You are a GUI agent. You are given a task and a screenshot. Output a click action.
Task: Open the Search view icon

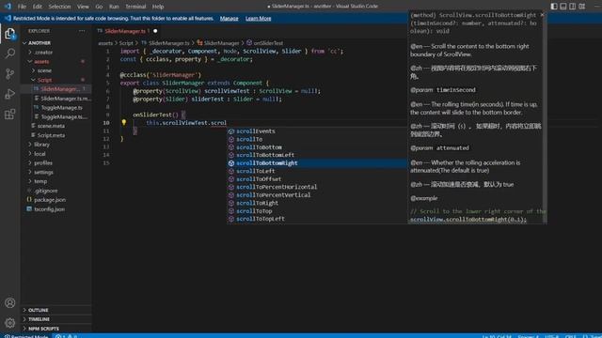10,54
